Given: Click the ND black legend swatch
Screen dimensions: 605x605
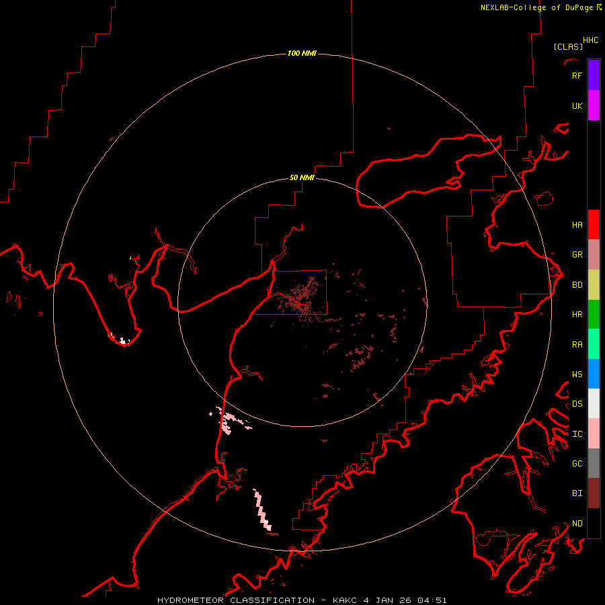Looking at the screenshot, I should [x=594, y=523].
